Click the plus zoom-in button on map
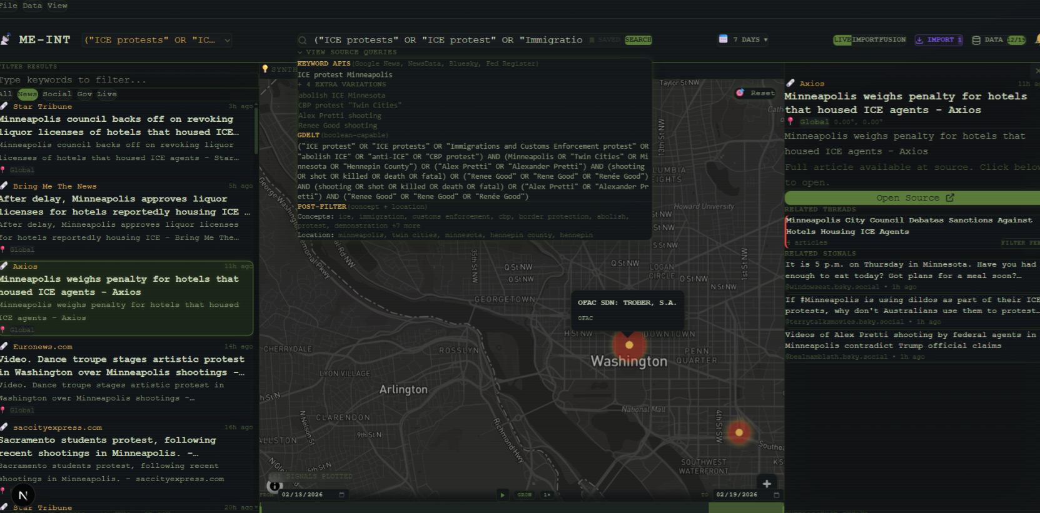This screenshot has width=1040, height=513. (767, 484)
